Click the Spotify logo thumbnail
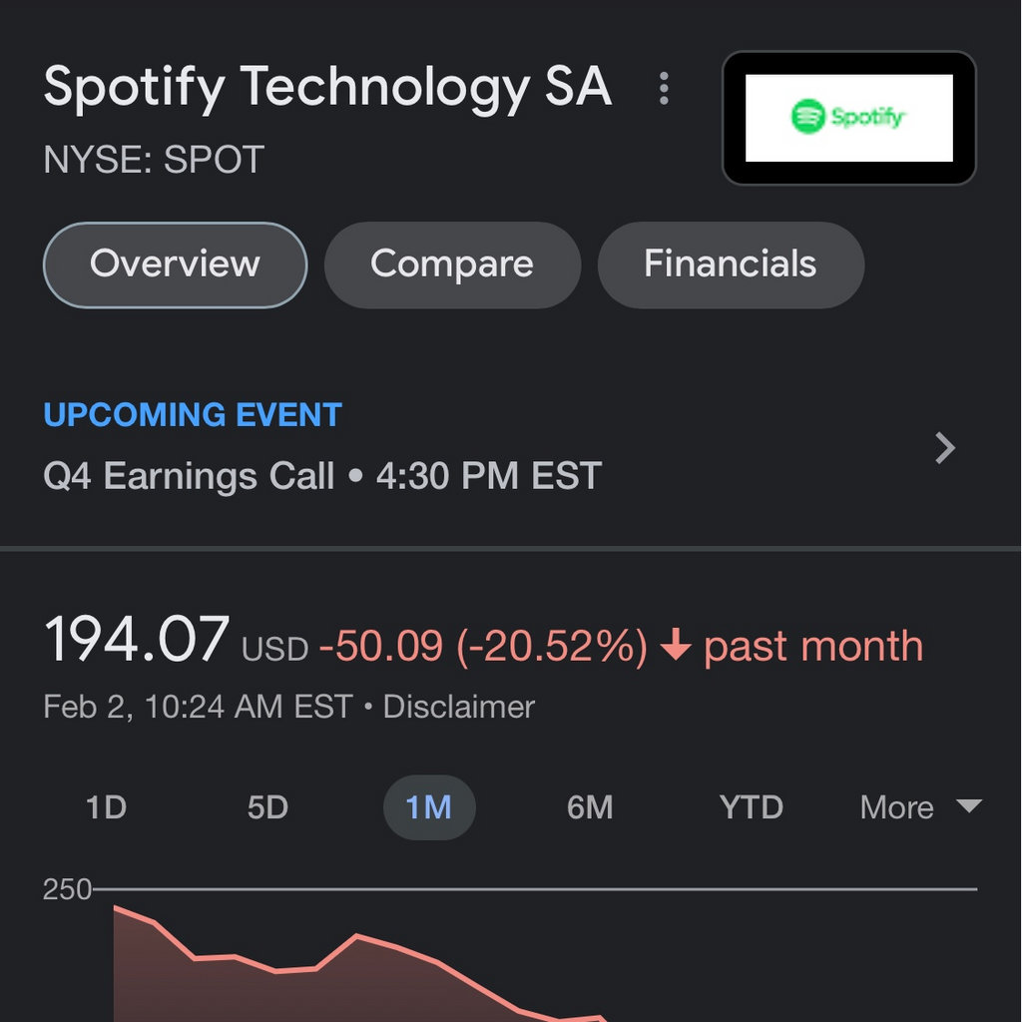Image resolution: width=1022 pixels, height=1022 pixels. [x=848, y=118]
